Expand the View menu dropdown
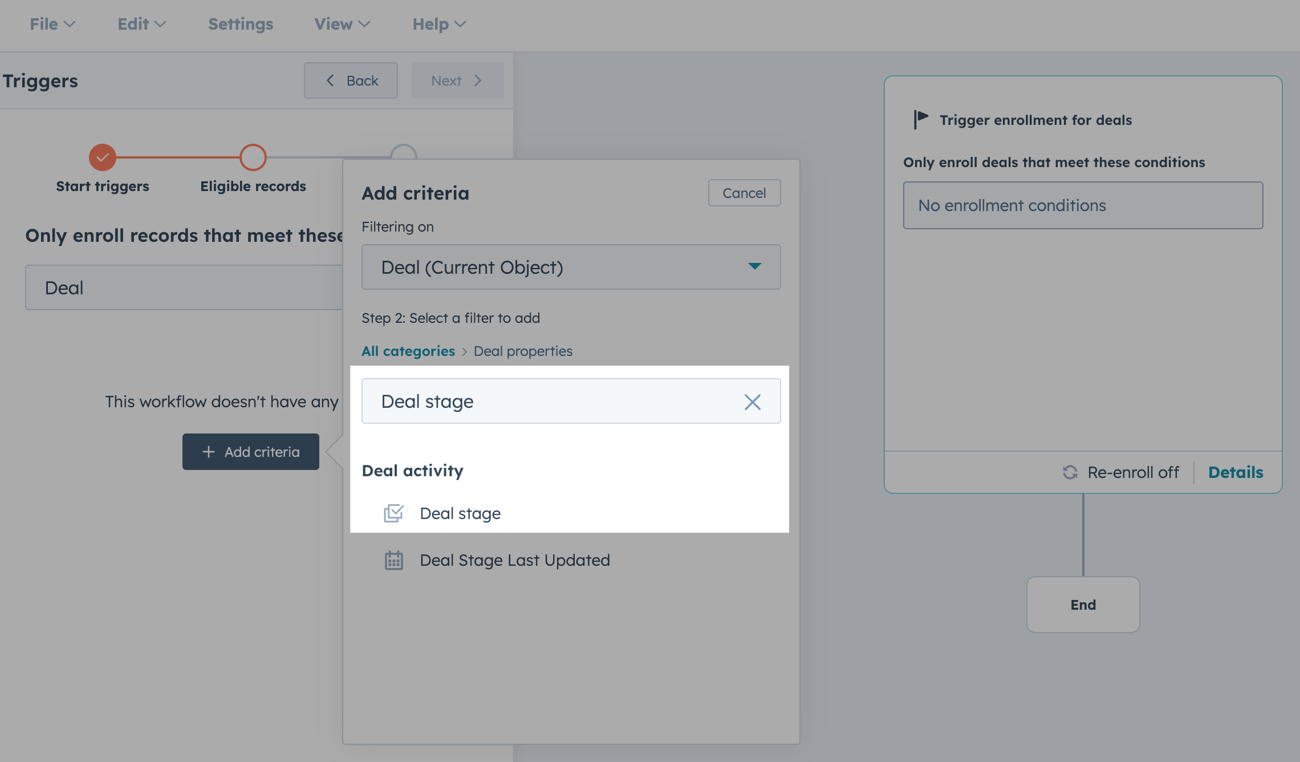 342,24
